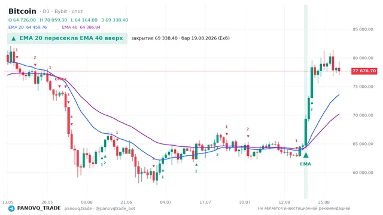
Task: Click the 13.05 date axis label
Action: [8, 202]
